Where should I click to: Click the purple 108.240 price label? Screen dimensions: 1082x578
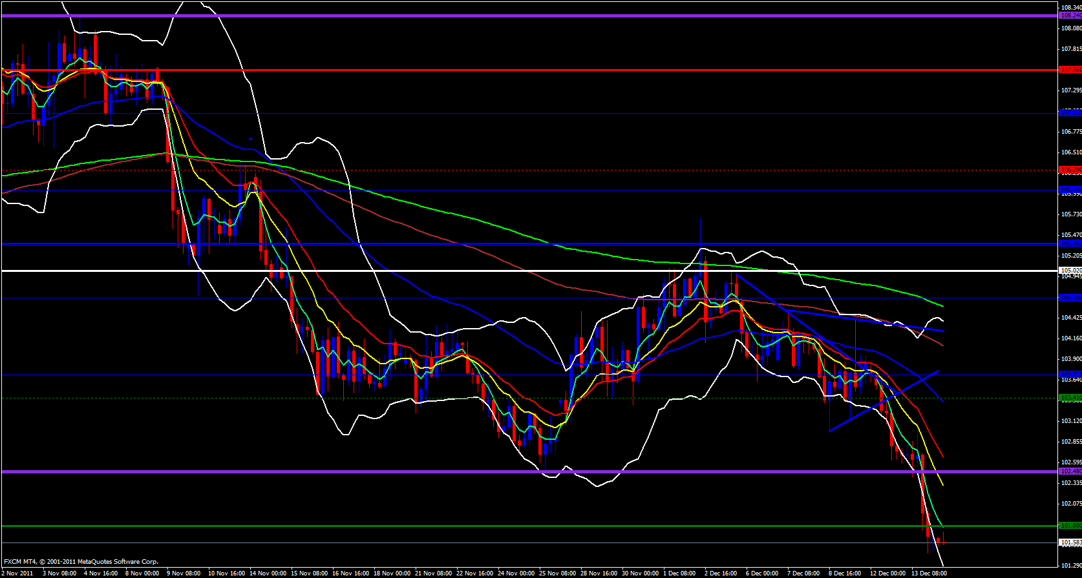point(1070,15)
